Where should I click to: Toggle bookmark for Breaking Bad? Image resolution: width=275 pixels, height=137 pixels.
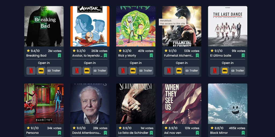click(x=59, y=56)
